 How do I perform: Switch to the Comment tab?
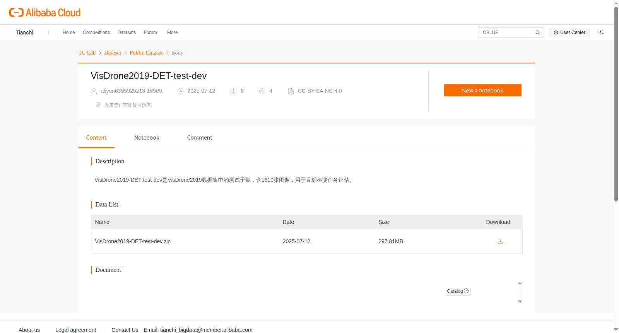[200, 138]
